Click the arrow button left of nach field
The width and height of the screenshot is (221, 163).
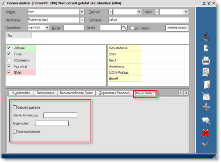(157, 12)
